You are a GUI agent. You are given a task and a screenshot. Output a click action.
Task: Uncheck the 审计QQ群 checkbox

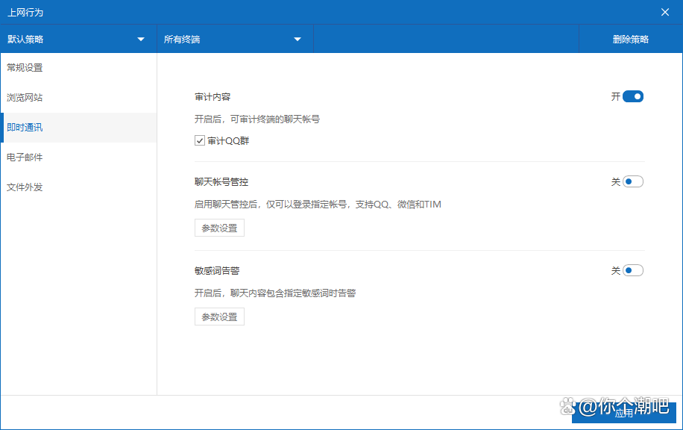tap(200, 140)
